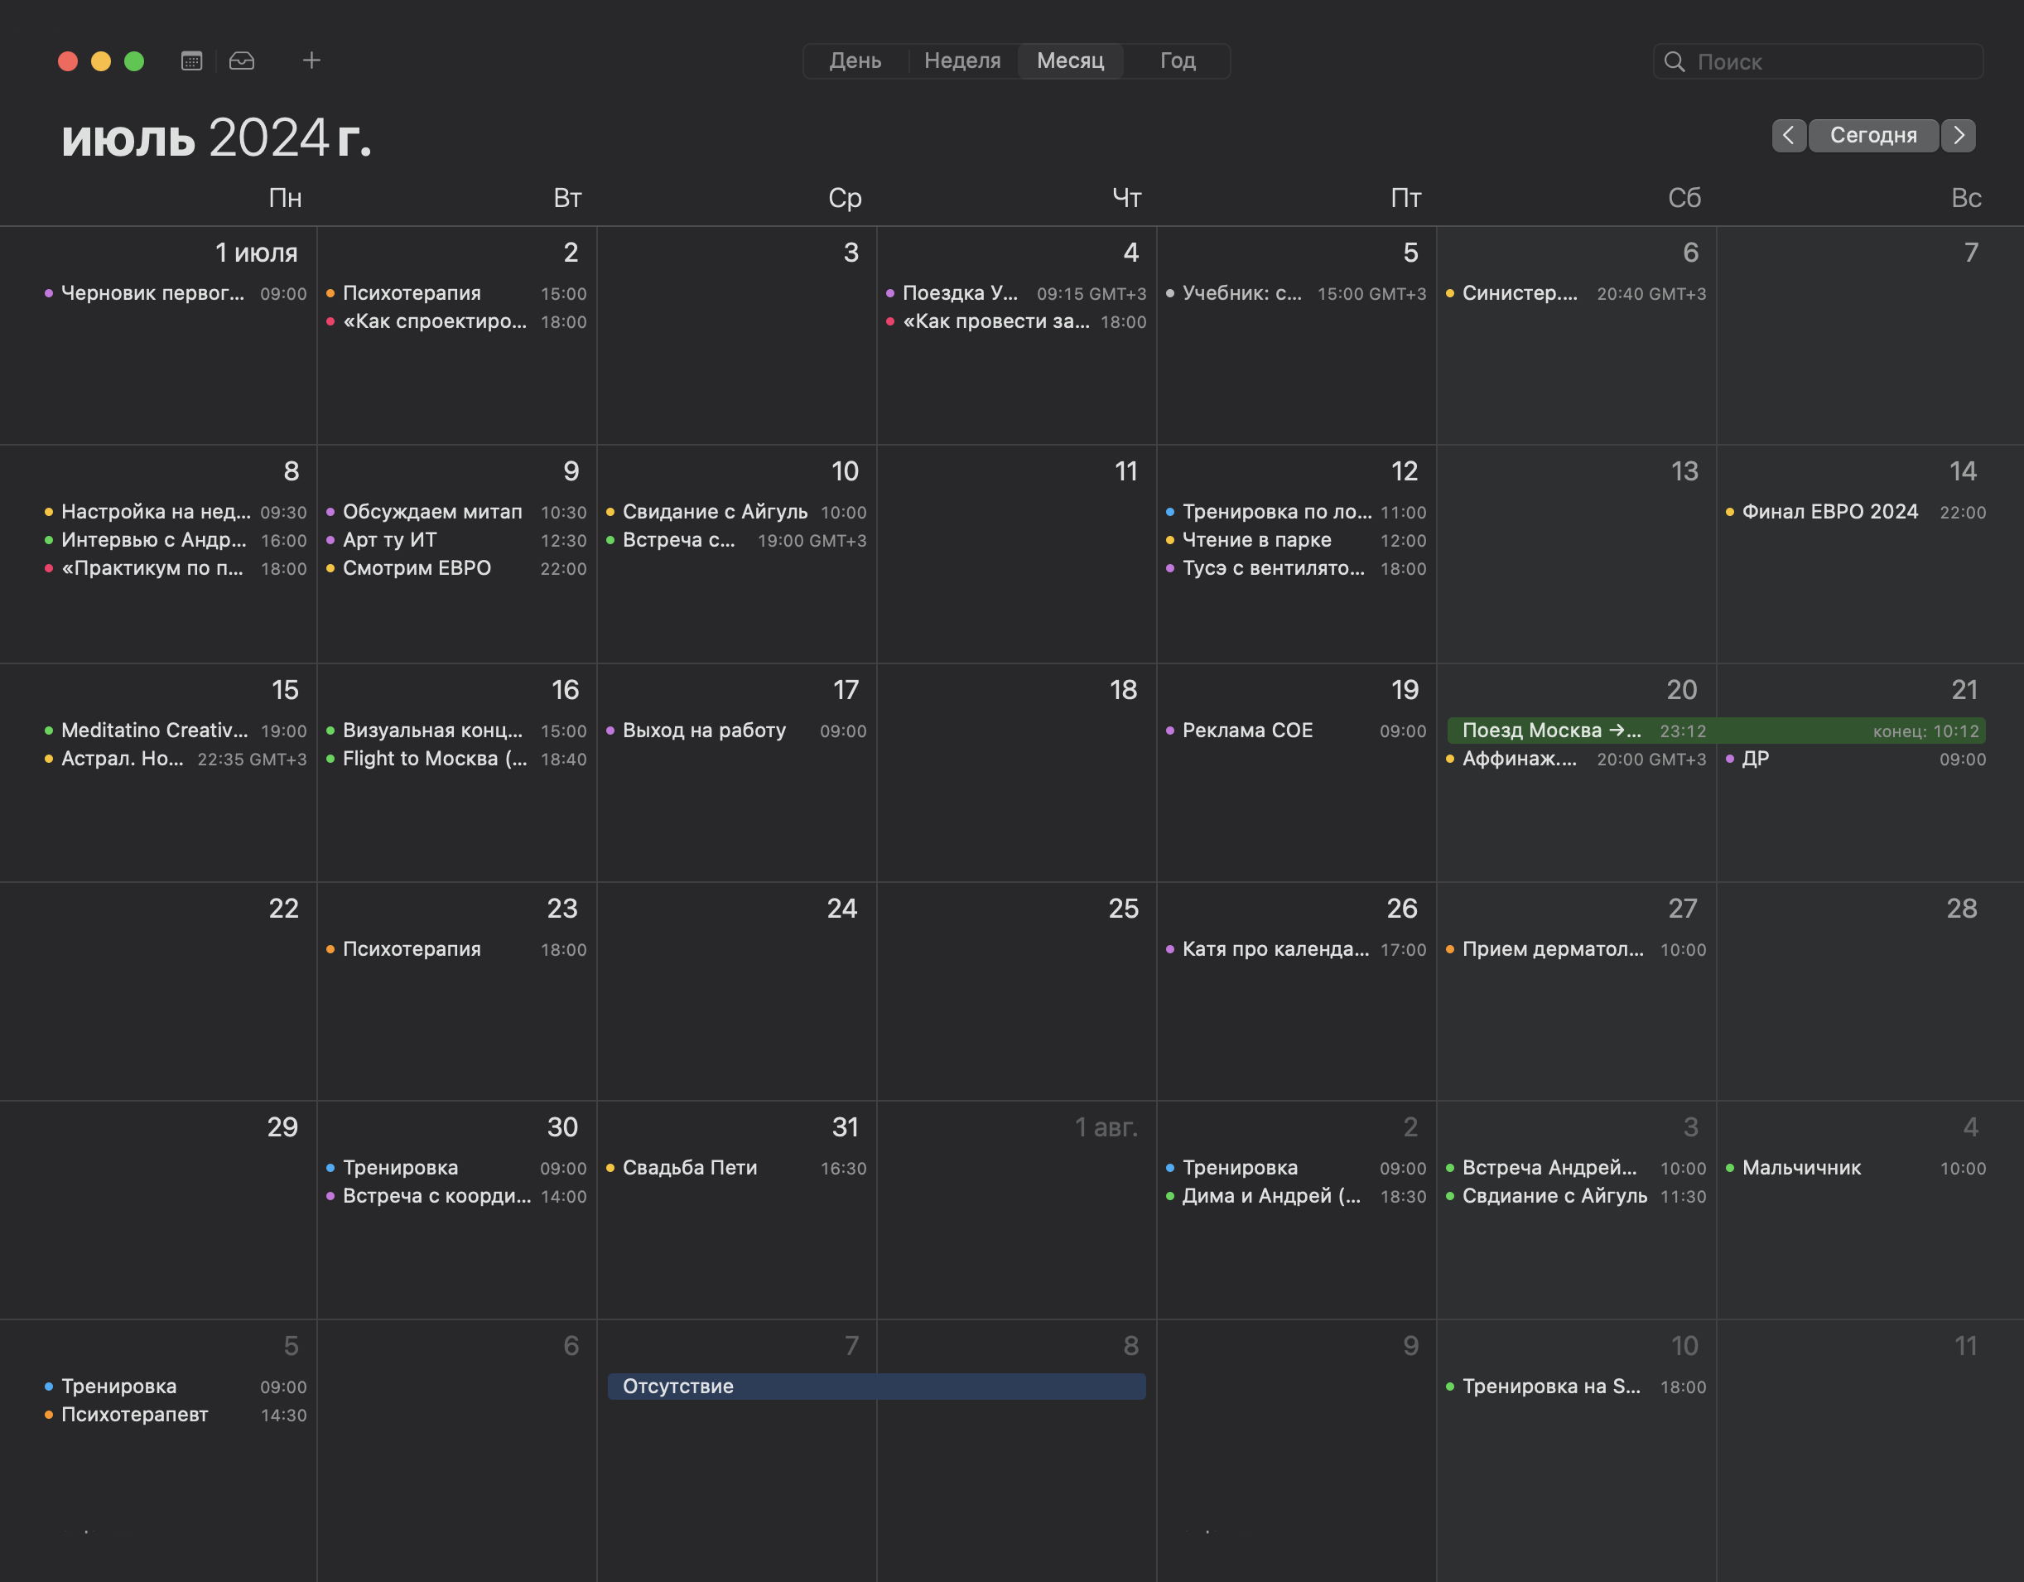Screen dimensions: 2024x1582
Task: Switch to Год view
Action: [1178, 61]
